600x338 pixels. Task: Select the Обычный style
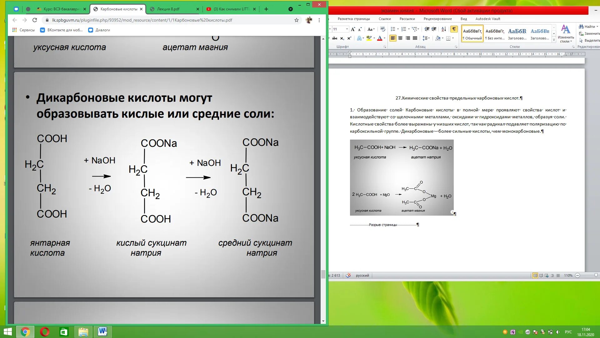(x=472, y=34)
